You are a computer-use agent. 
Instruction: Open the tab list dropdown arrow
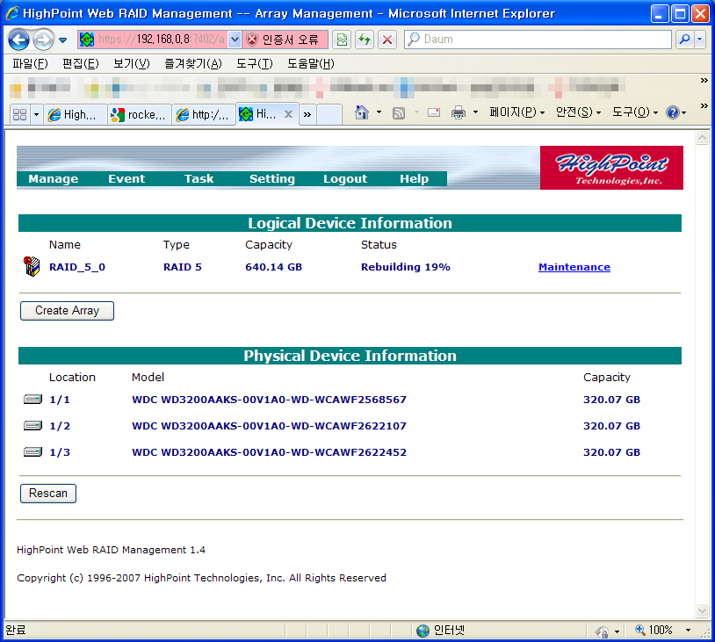click(x=37, y=114)
